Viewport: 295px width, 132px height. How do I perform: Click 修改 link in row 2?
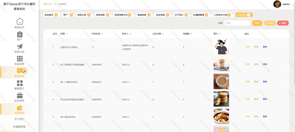(256, 64)
